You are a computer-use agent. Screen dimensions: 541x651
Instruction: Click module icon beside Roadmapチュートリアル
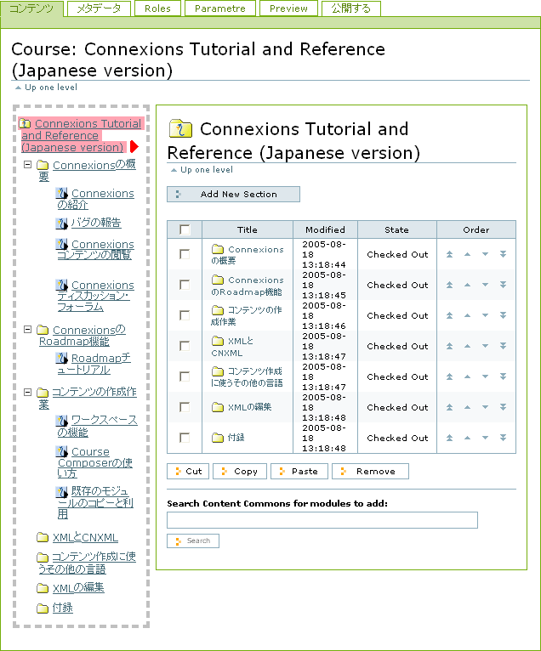pyautogui.click(x=61, y=358)
